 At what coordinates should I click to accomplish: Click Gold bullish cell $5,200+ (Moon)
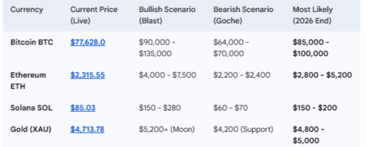pyautogui.click(x=167, y=129)
